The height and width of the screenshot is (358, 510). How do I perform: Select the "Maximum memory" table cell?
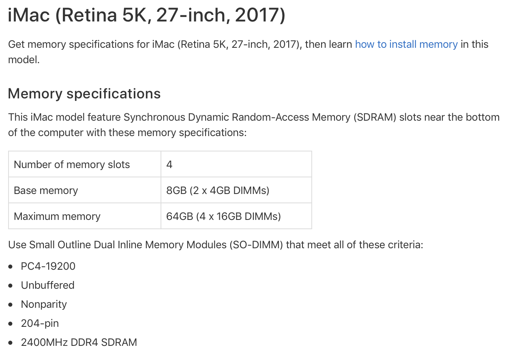(x=85, y=216)
